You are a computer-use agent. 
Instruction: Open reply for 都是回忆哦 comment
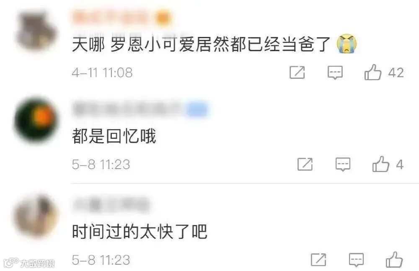(343, 164)
